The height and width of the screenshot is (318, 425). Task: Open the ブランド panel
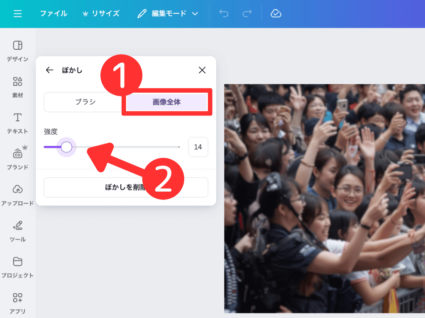pyautogui.click(x=17, y=159)
